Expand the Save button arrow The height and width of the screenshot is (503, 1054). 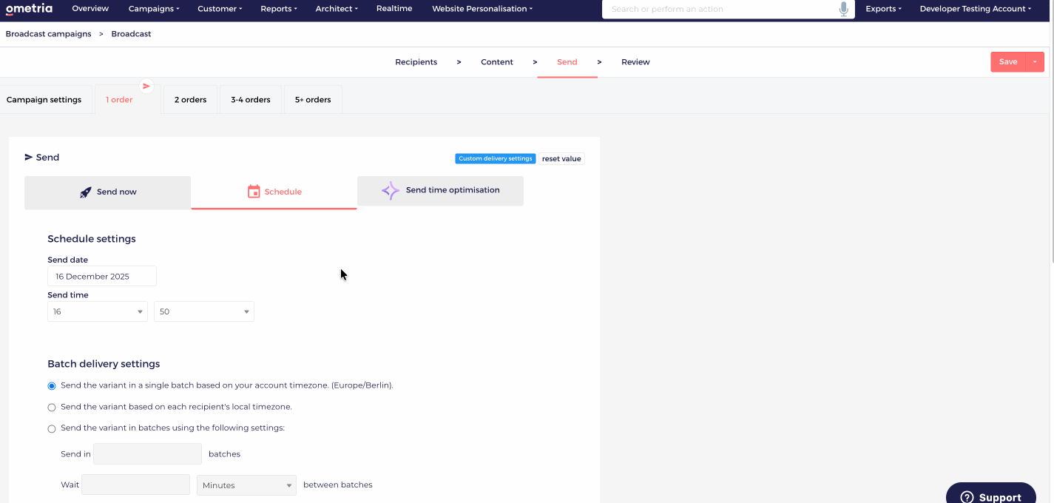(x=1035, y=62)
